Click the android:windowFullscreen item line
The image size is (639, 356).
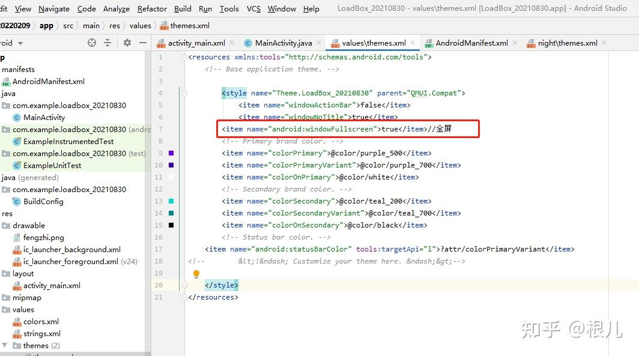(x=336, y=129)
